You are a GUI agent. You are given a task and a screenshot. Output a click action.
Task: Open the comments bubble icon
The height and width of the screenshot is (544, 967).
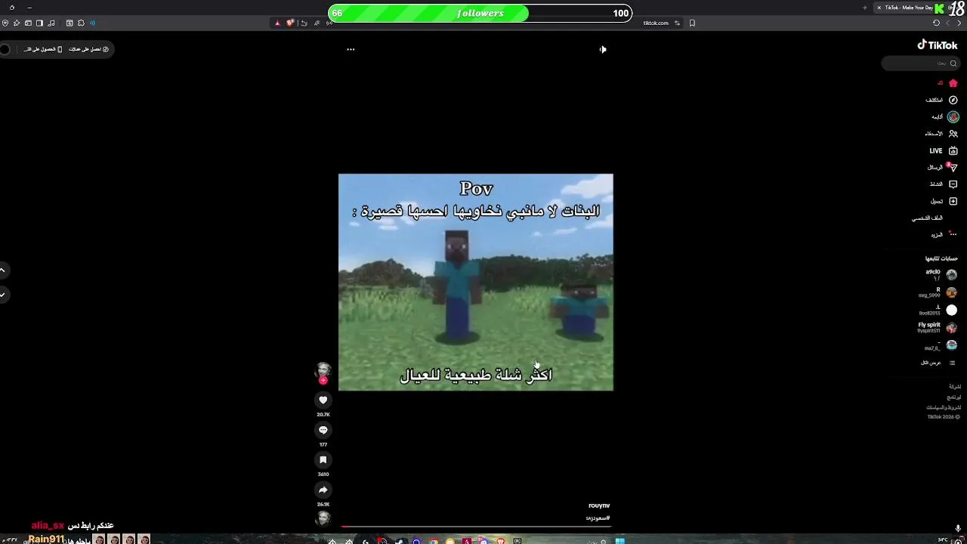click(x=323, y=430)
